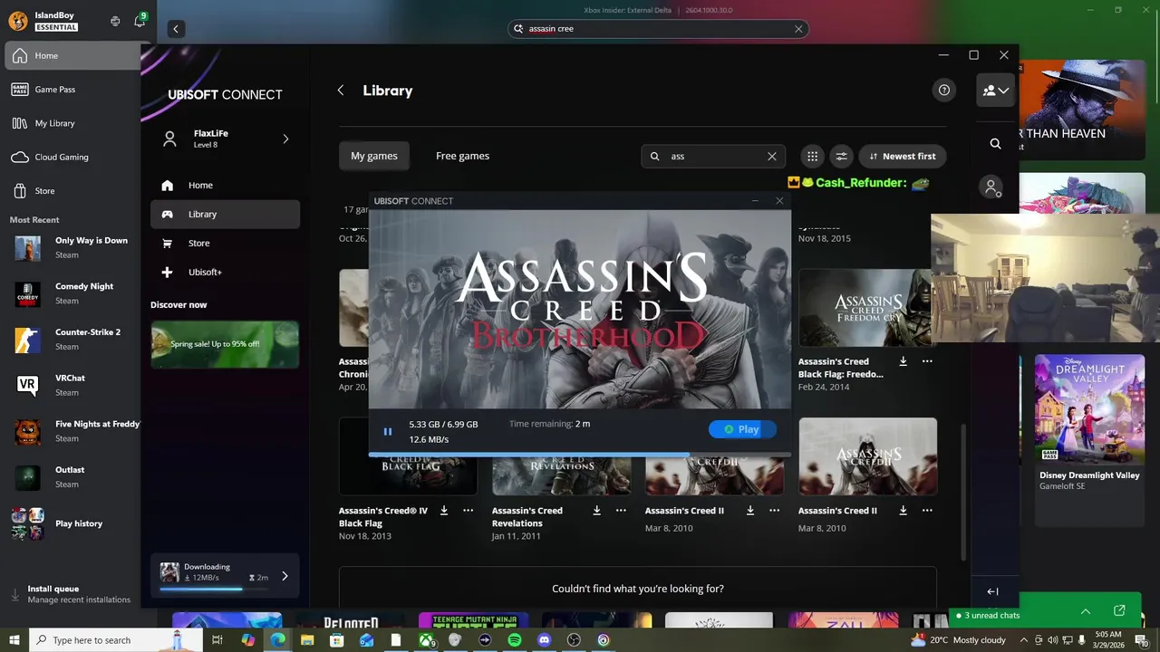This screenshot has height=652, width=1160.
Task: Open Install queue in Xbox app
Action: (72, 594)
